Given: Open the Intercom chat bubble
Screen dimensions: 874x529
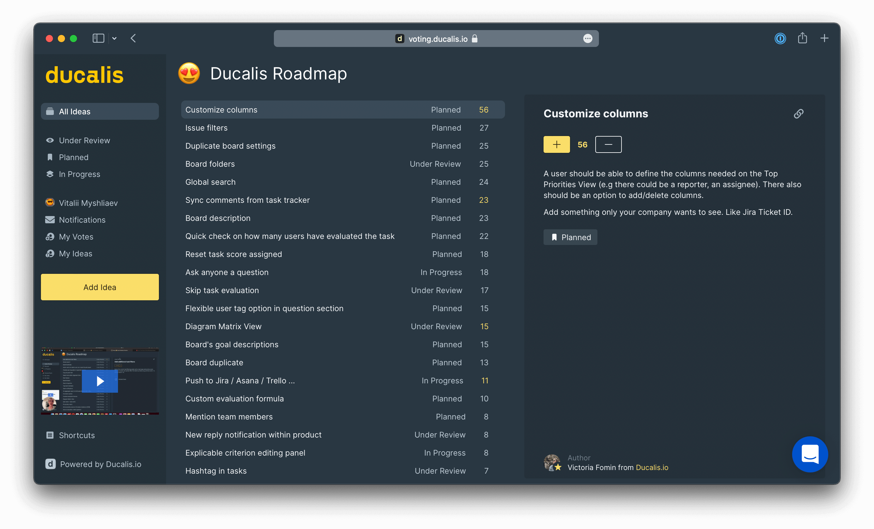Looking at the screenshot, I should pos(810,454).
